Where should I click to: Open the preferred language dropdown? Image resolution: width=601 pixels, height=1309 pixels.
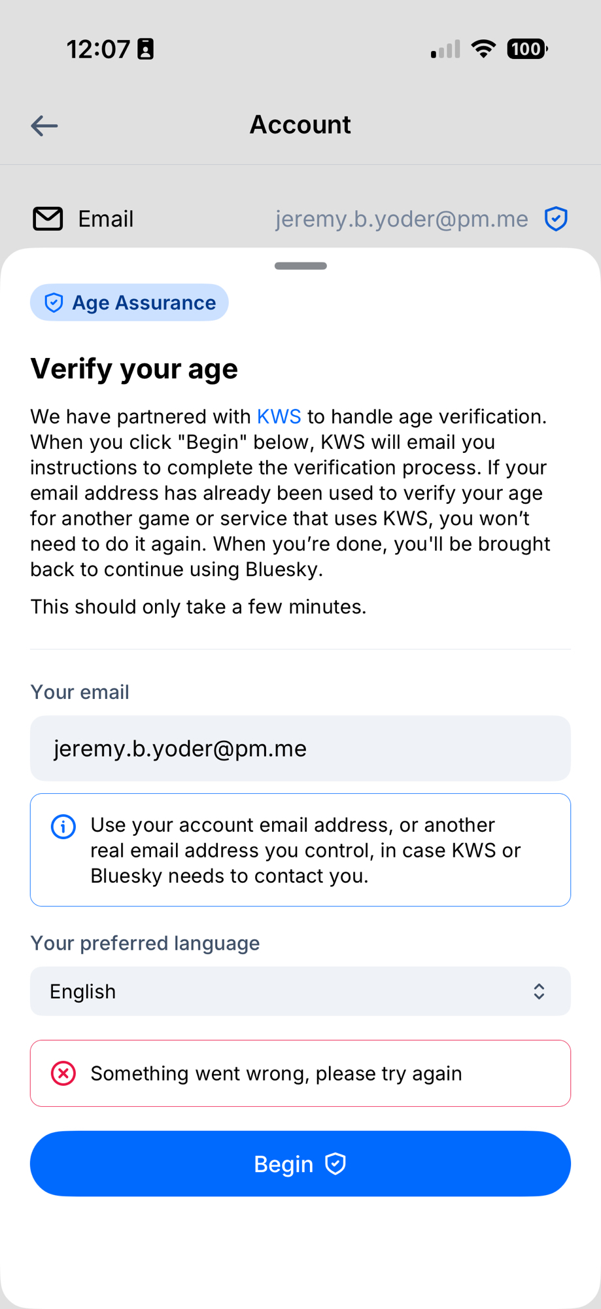[x=300, y=991]
